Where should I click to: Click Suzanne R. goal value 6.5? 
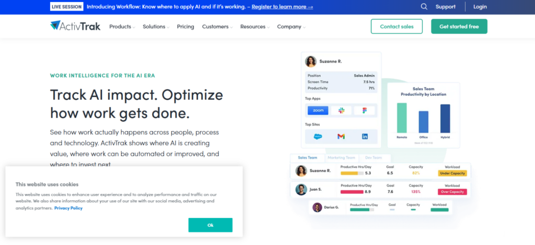390,173
